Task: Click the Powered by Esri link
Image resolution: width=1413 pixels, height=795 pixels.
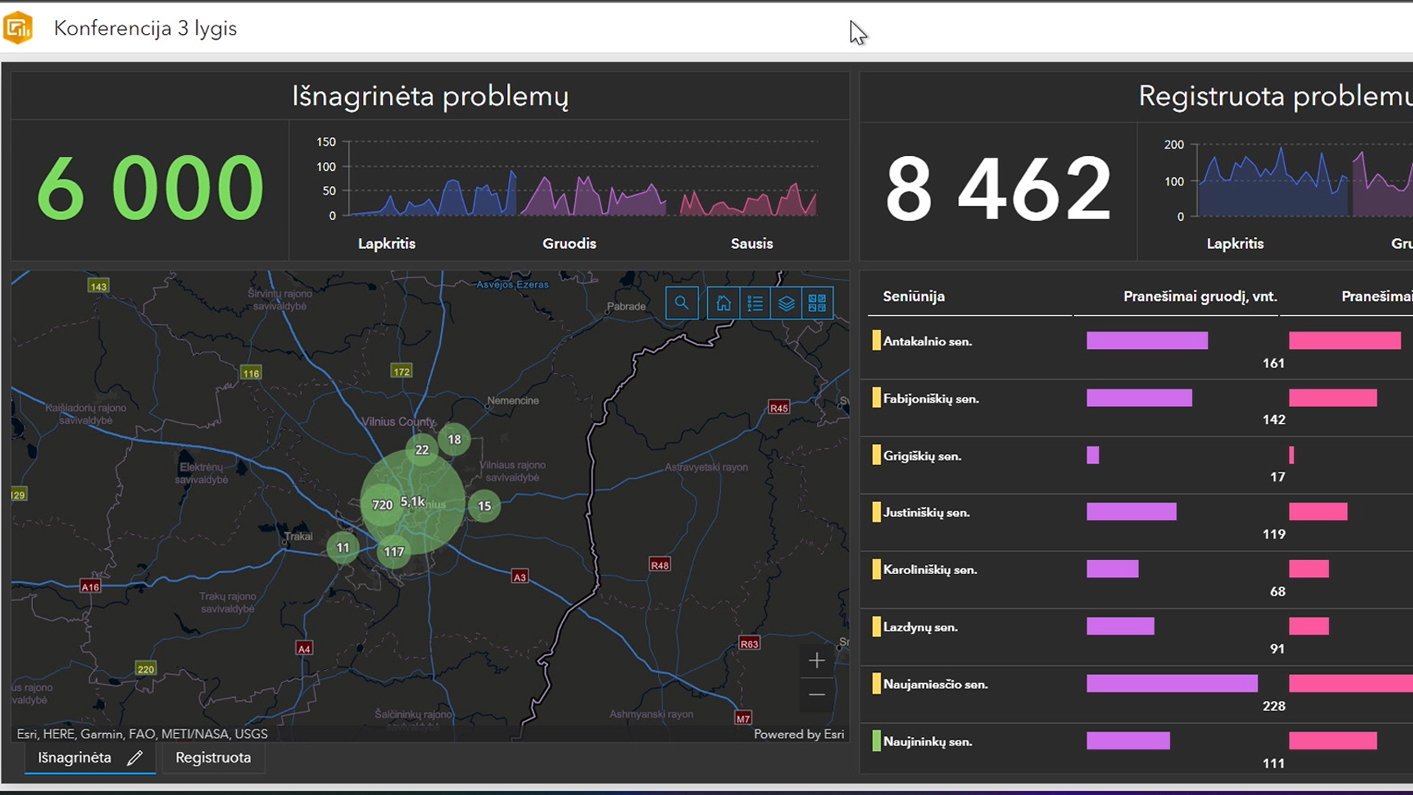Action: [x=798, y=734]
